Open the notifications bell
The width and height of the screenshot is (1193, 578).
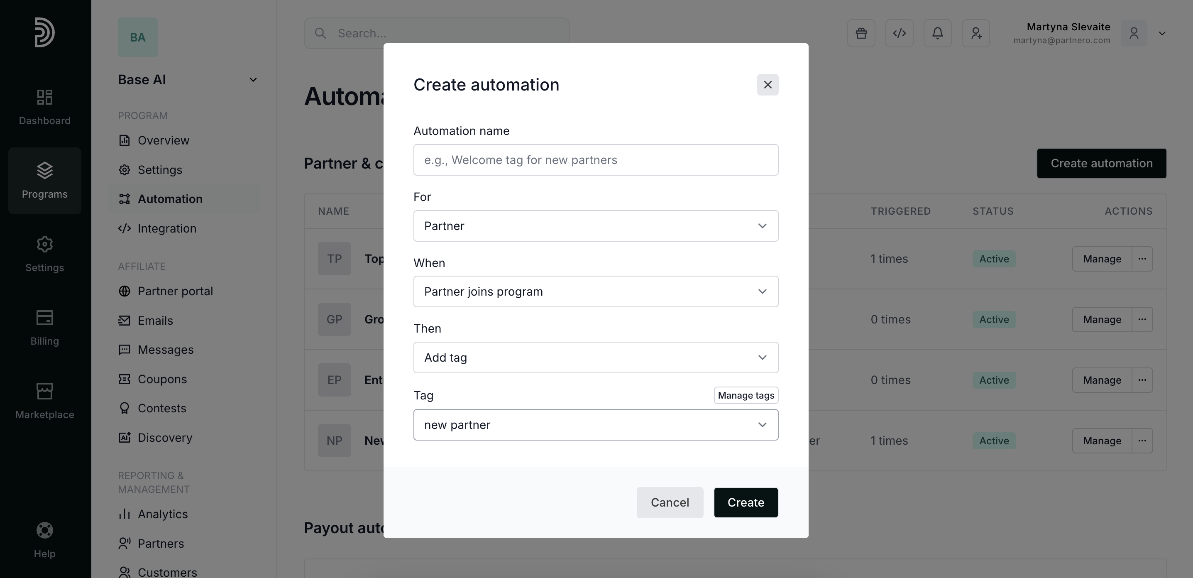point(937,33)
